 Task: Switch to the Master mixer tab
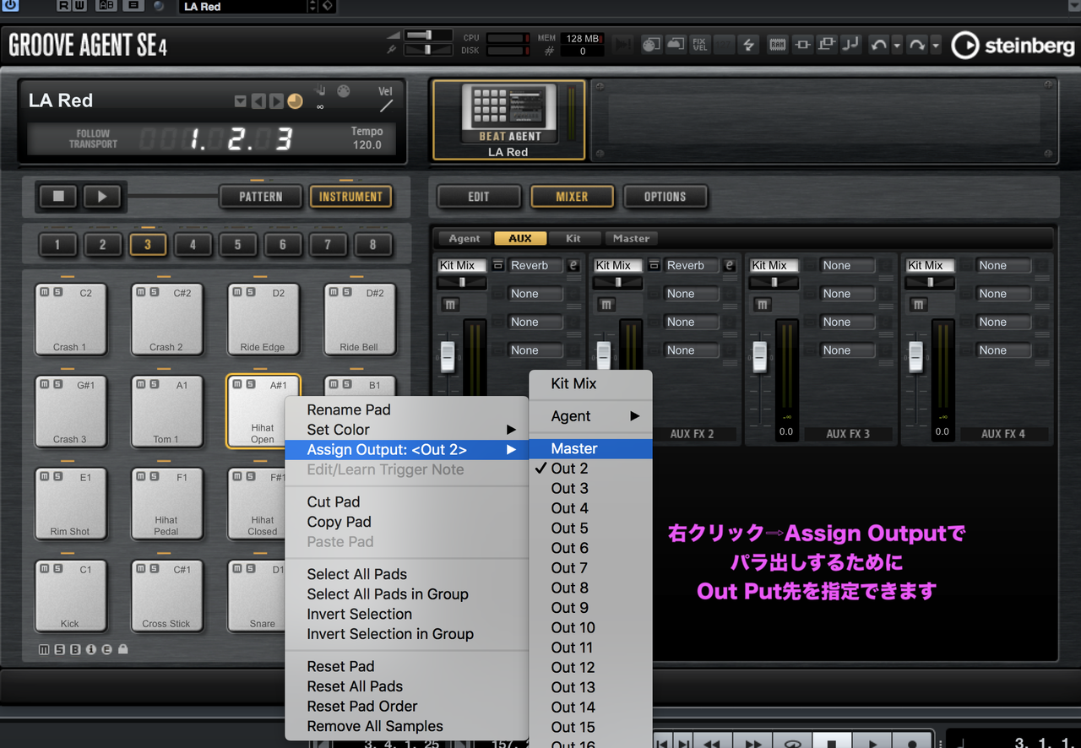coord(631,239)
